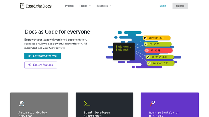Click the Sign up button
Screen dimensions: 209x117
pyautogui.click(x=180, y=6)
